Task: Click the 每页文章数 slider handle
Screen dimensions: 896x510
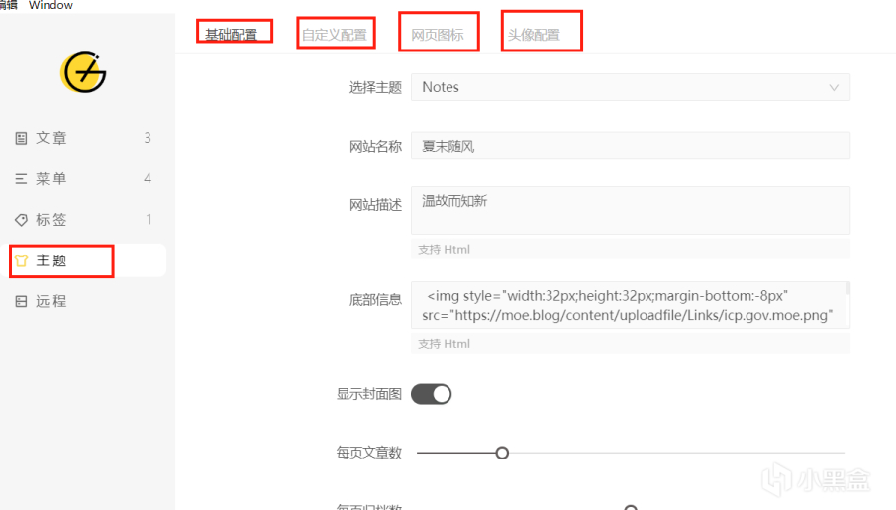Action: (502, 453)
